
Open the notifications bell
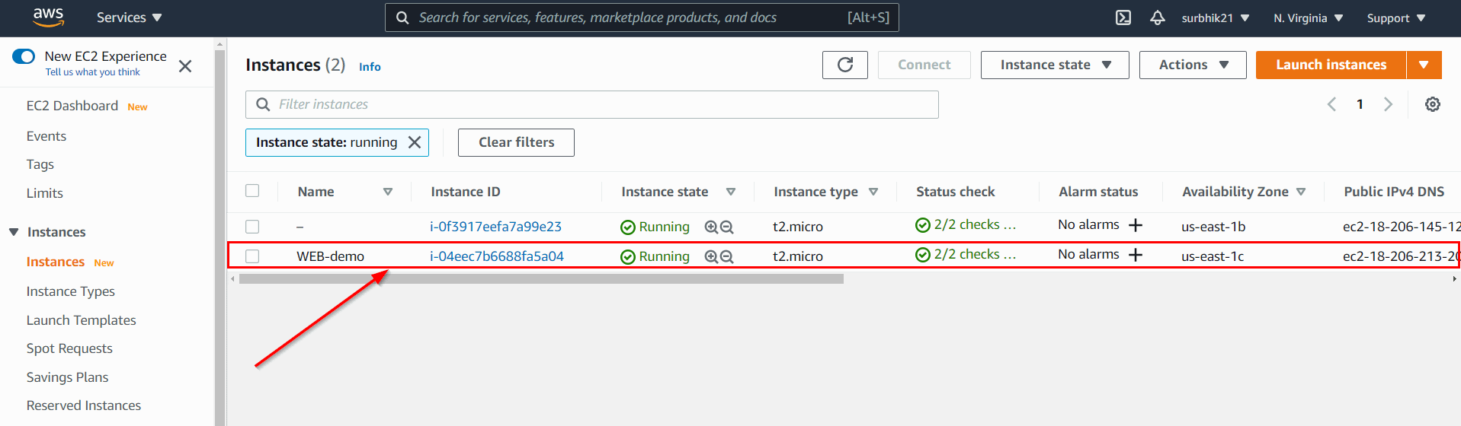1158,17
